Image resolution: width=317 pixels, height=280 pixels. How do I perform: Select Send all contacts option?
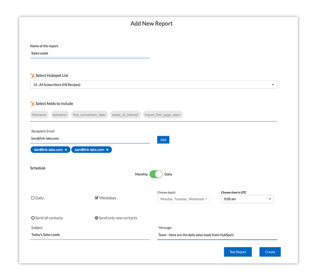tap(33, 218)
